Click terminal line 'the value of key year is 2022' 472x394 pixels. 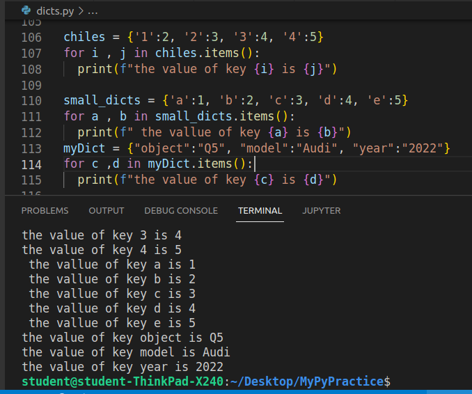coord(123,367)
